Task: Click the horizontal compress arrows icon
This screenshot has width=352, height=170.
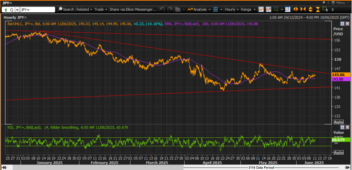Action: click(303, 9)
